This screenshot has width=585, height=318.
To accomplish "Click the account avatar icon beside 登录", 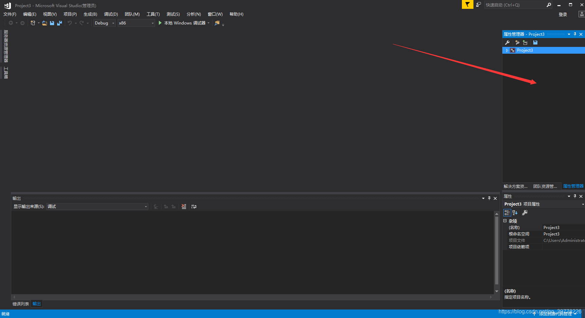I will point(582,14).
